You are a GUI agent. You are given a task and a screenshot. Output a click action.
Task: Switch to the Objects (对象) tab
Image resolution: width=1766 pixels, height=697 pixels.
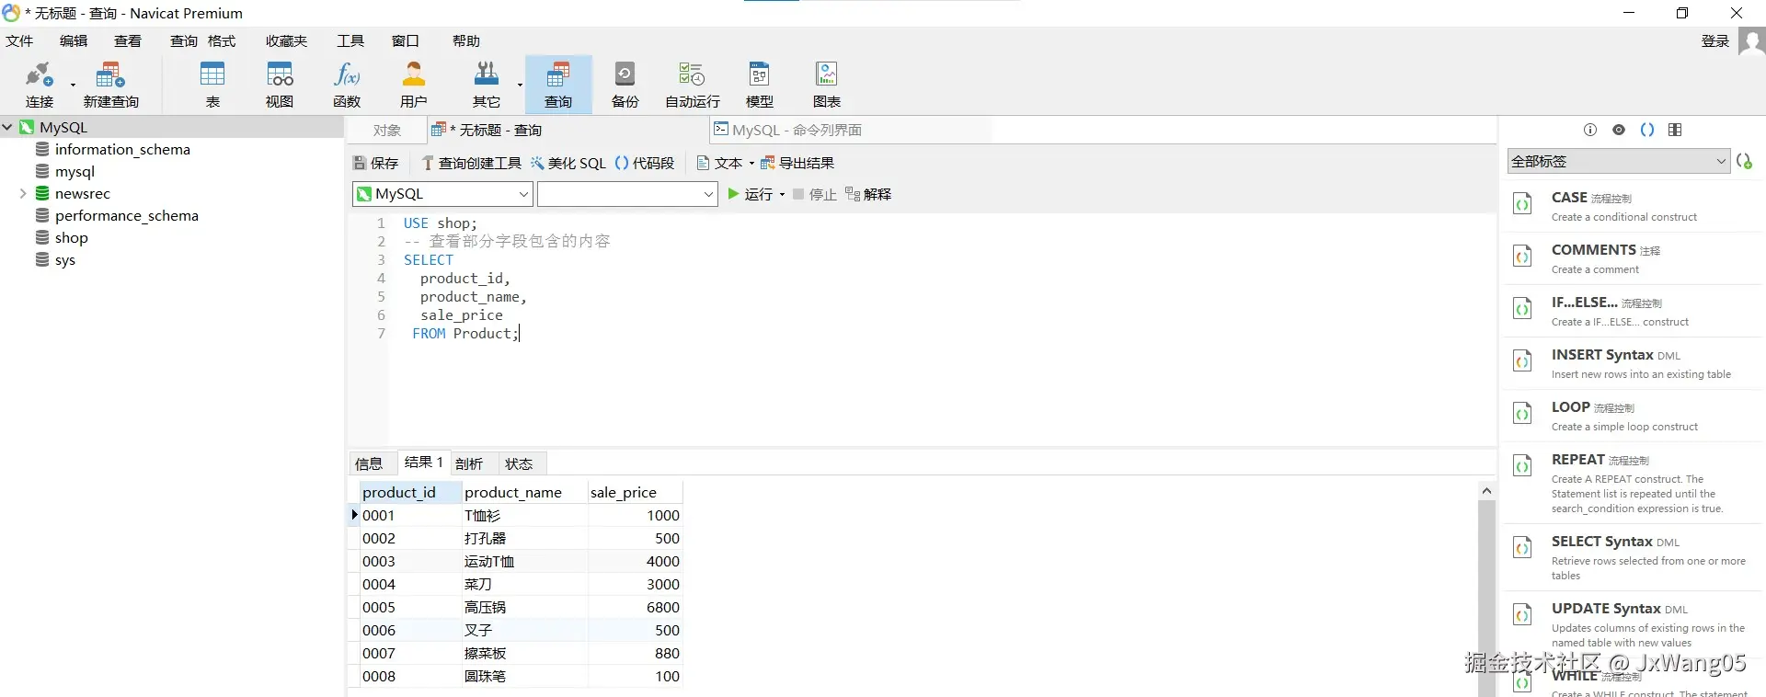tap(387, 131)
